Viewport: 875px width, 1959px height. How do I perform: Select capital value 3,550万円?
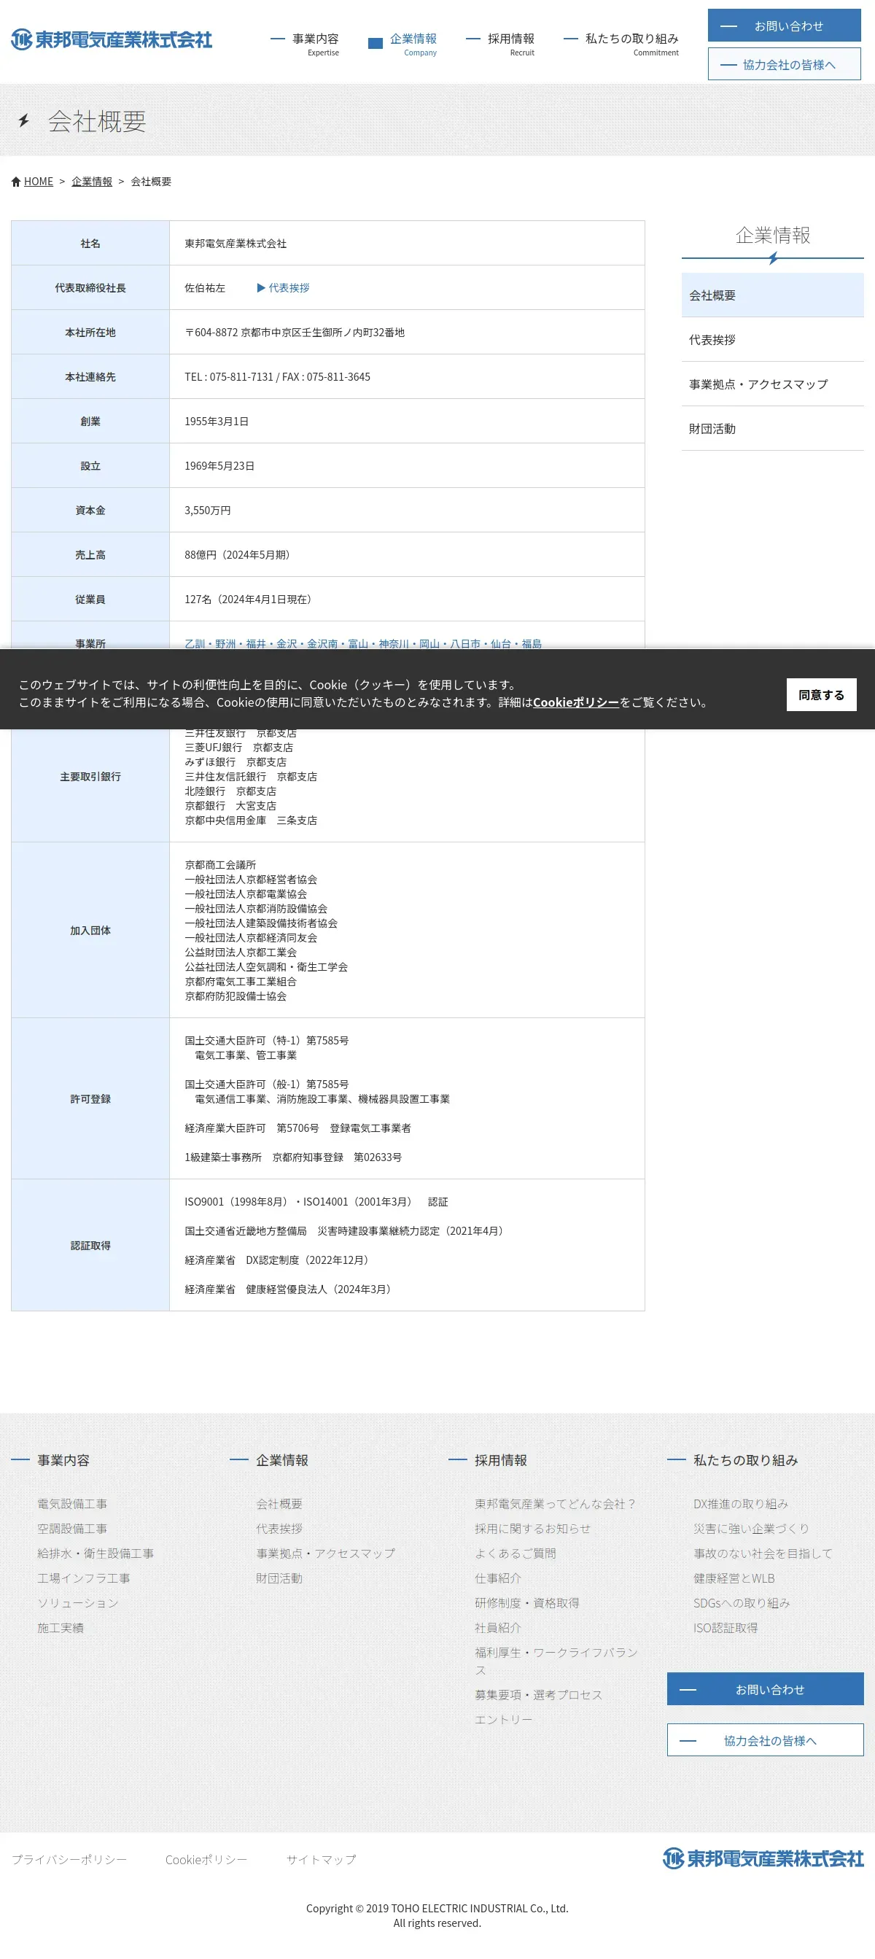(x=208, y=511)
